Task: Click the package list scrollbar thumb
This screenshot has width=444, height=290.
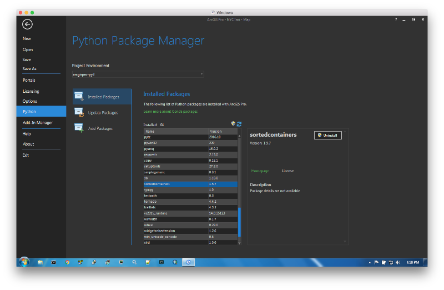Action: pos(240,222)
